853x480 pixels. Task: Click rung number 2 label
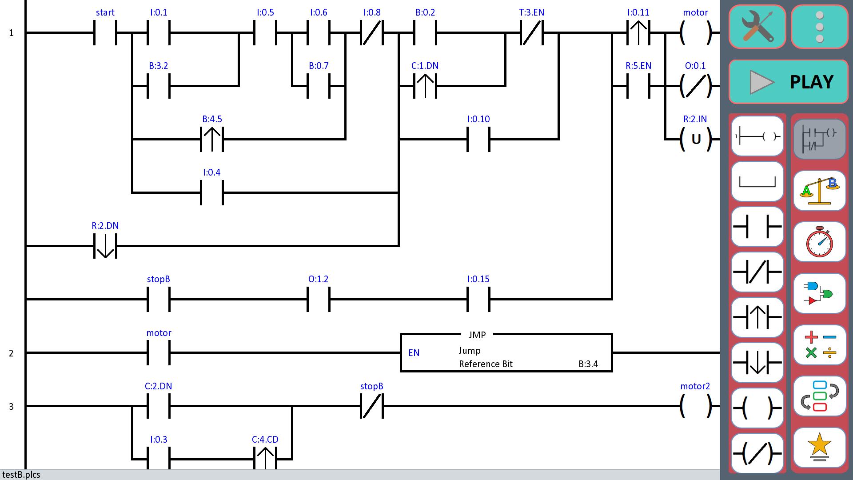pyautogui.click(x=12, y=353)
